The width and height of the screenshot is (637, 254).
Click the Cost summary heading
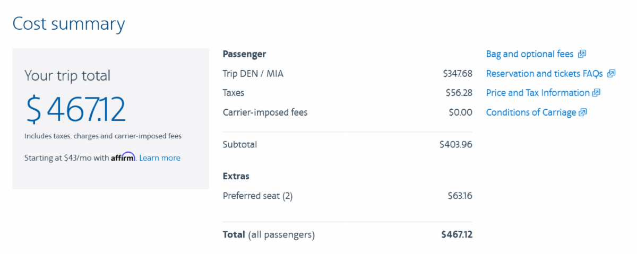(x=68, y=24)
